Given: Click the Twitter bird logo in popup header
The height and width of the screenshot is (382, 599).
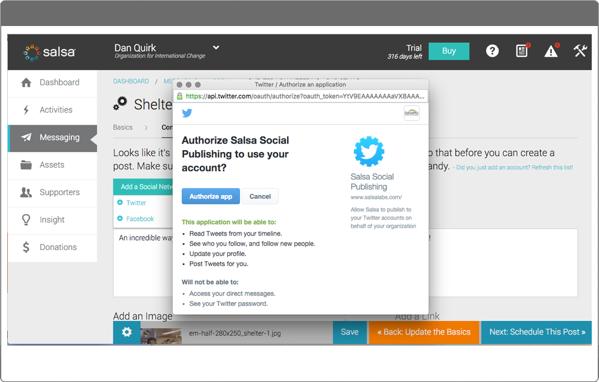Looking at the screenshot, I should coord(187,113).
